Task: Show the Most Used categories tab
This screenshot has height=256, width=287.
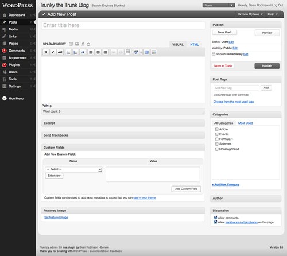Action: click(x=245, y=123)
